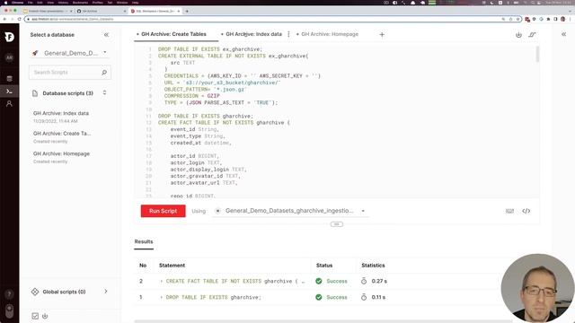This screenshot has height=323, width=575.
Task: Click the stopwatch icon beside 0.11 s
Action: pyautogui.click(x=364, y=297)
